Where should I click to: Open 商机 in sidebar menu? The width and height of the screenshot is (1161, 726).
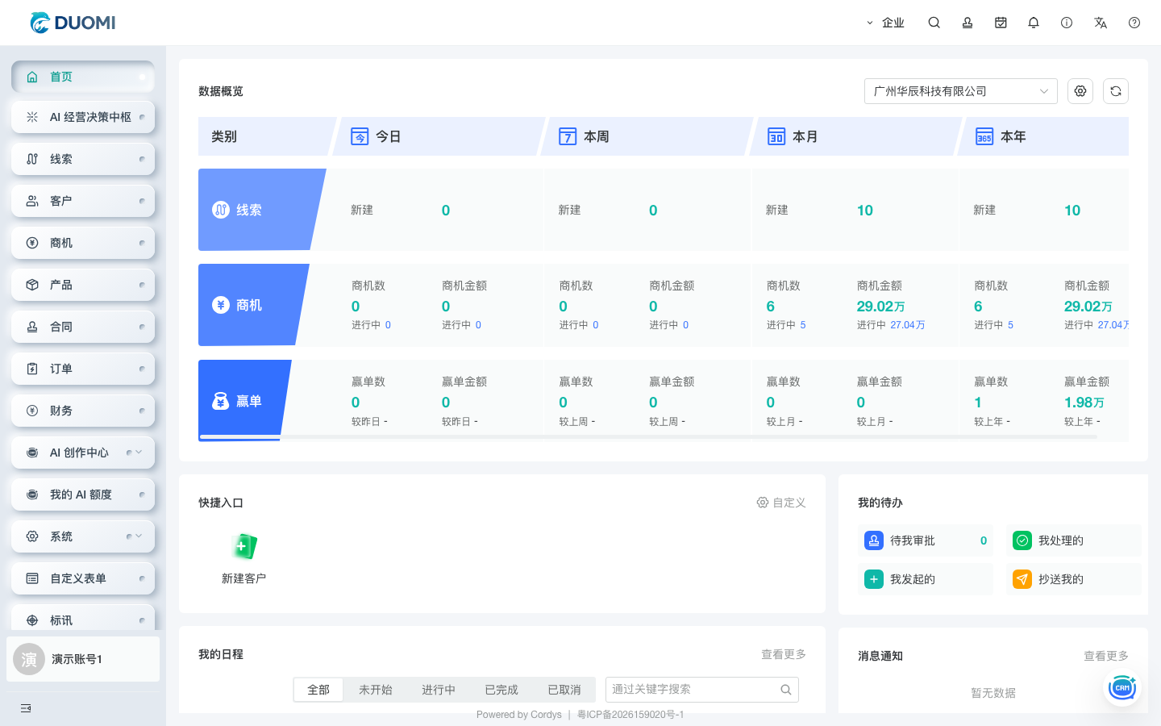pos(83,243)
